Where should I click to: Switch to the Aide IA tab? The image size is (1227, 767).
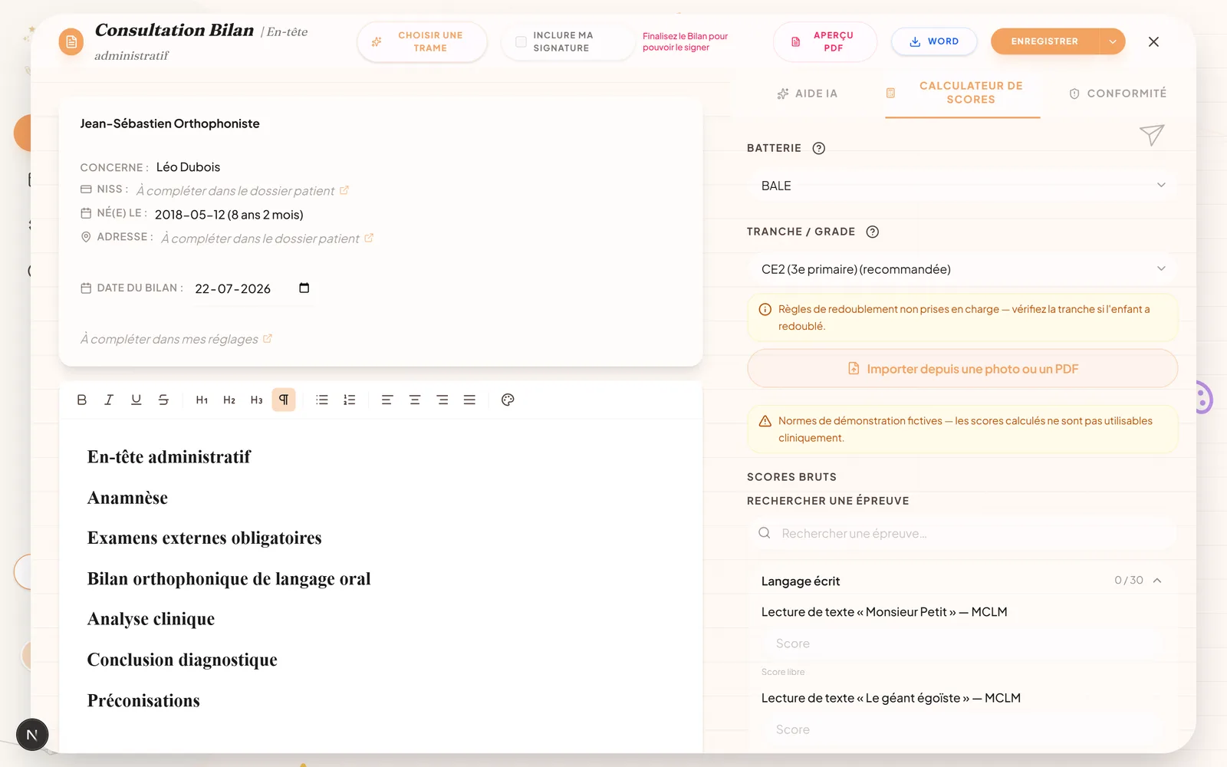(807, 94)
